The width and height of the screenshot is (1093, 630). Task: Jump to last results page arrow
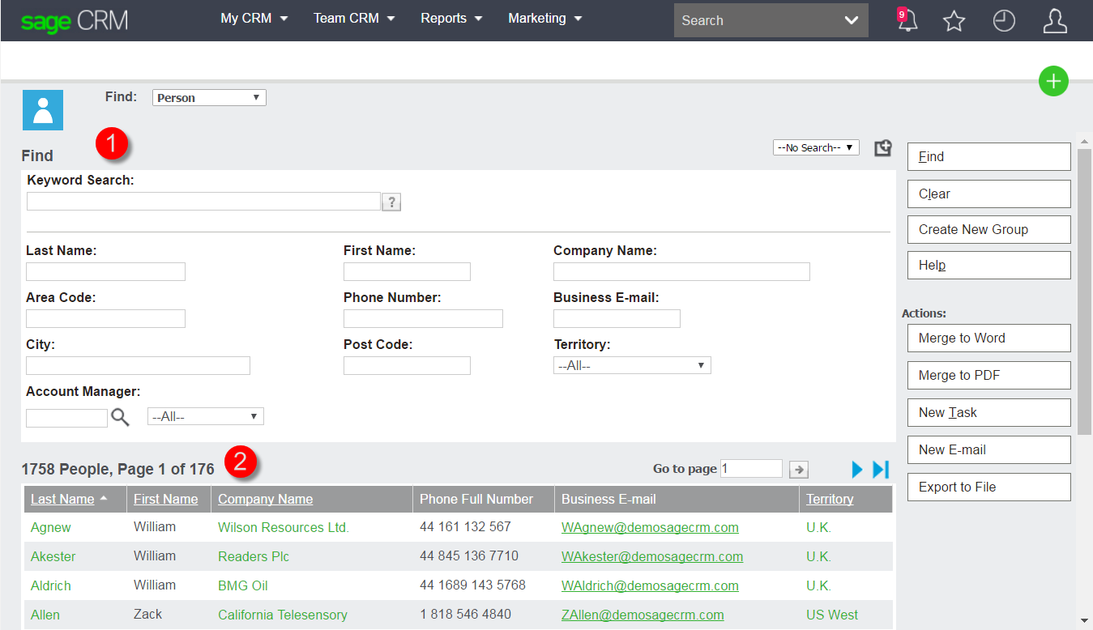(x=881, y=469)
